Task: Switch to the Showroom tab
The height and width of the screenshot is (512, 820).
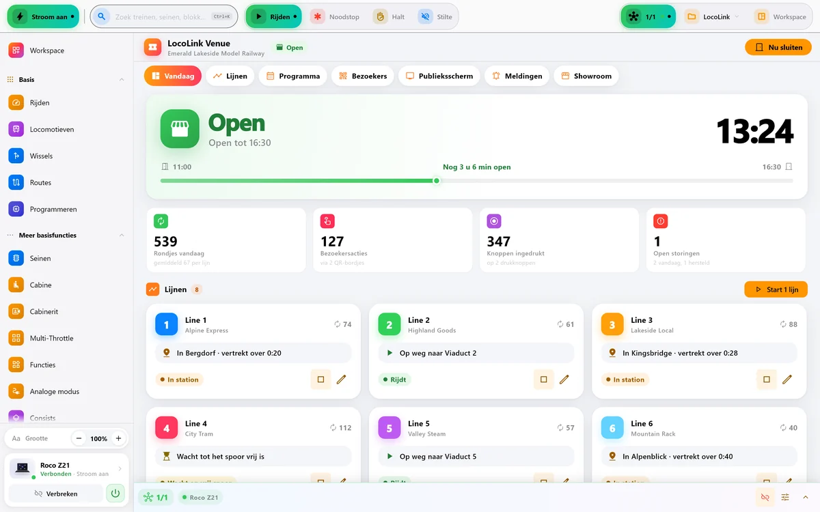Action: 586,76
